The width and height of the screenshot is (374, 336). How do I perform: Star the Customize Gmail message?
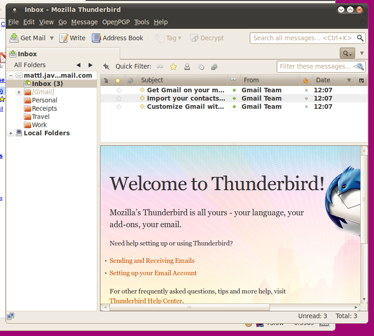pyautogui.click(x=119, y=107)
